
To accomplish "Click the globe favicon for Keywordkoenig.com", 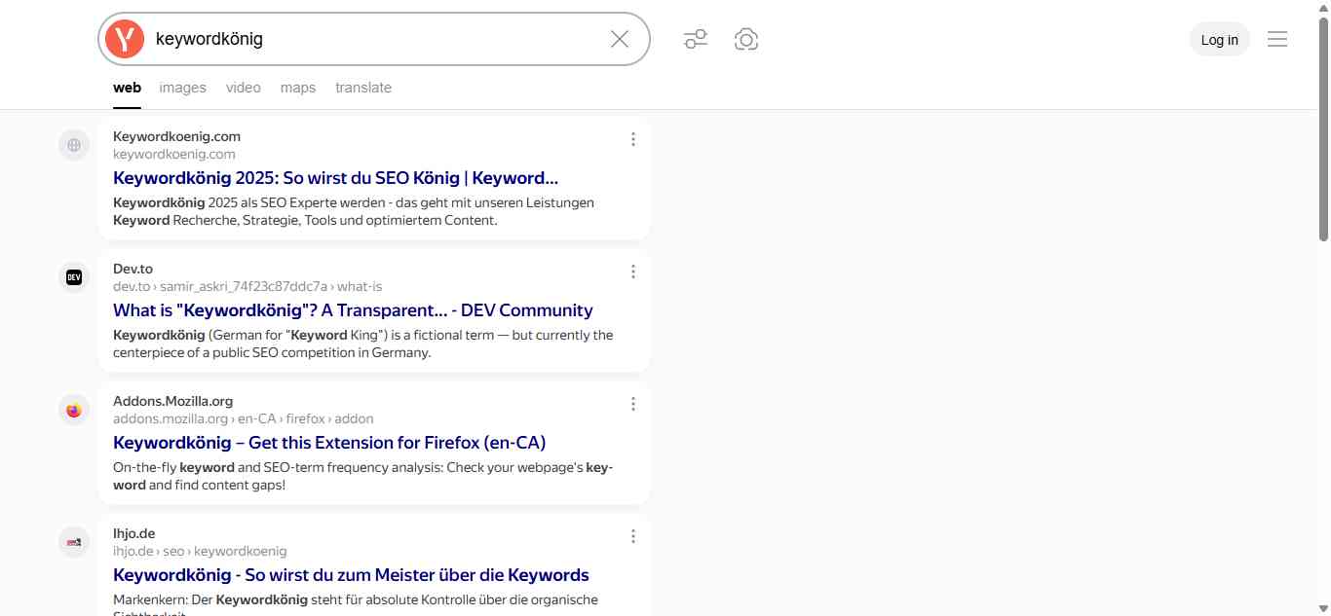I will [x=74, y=145].
